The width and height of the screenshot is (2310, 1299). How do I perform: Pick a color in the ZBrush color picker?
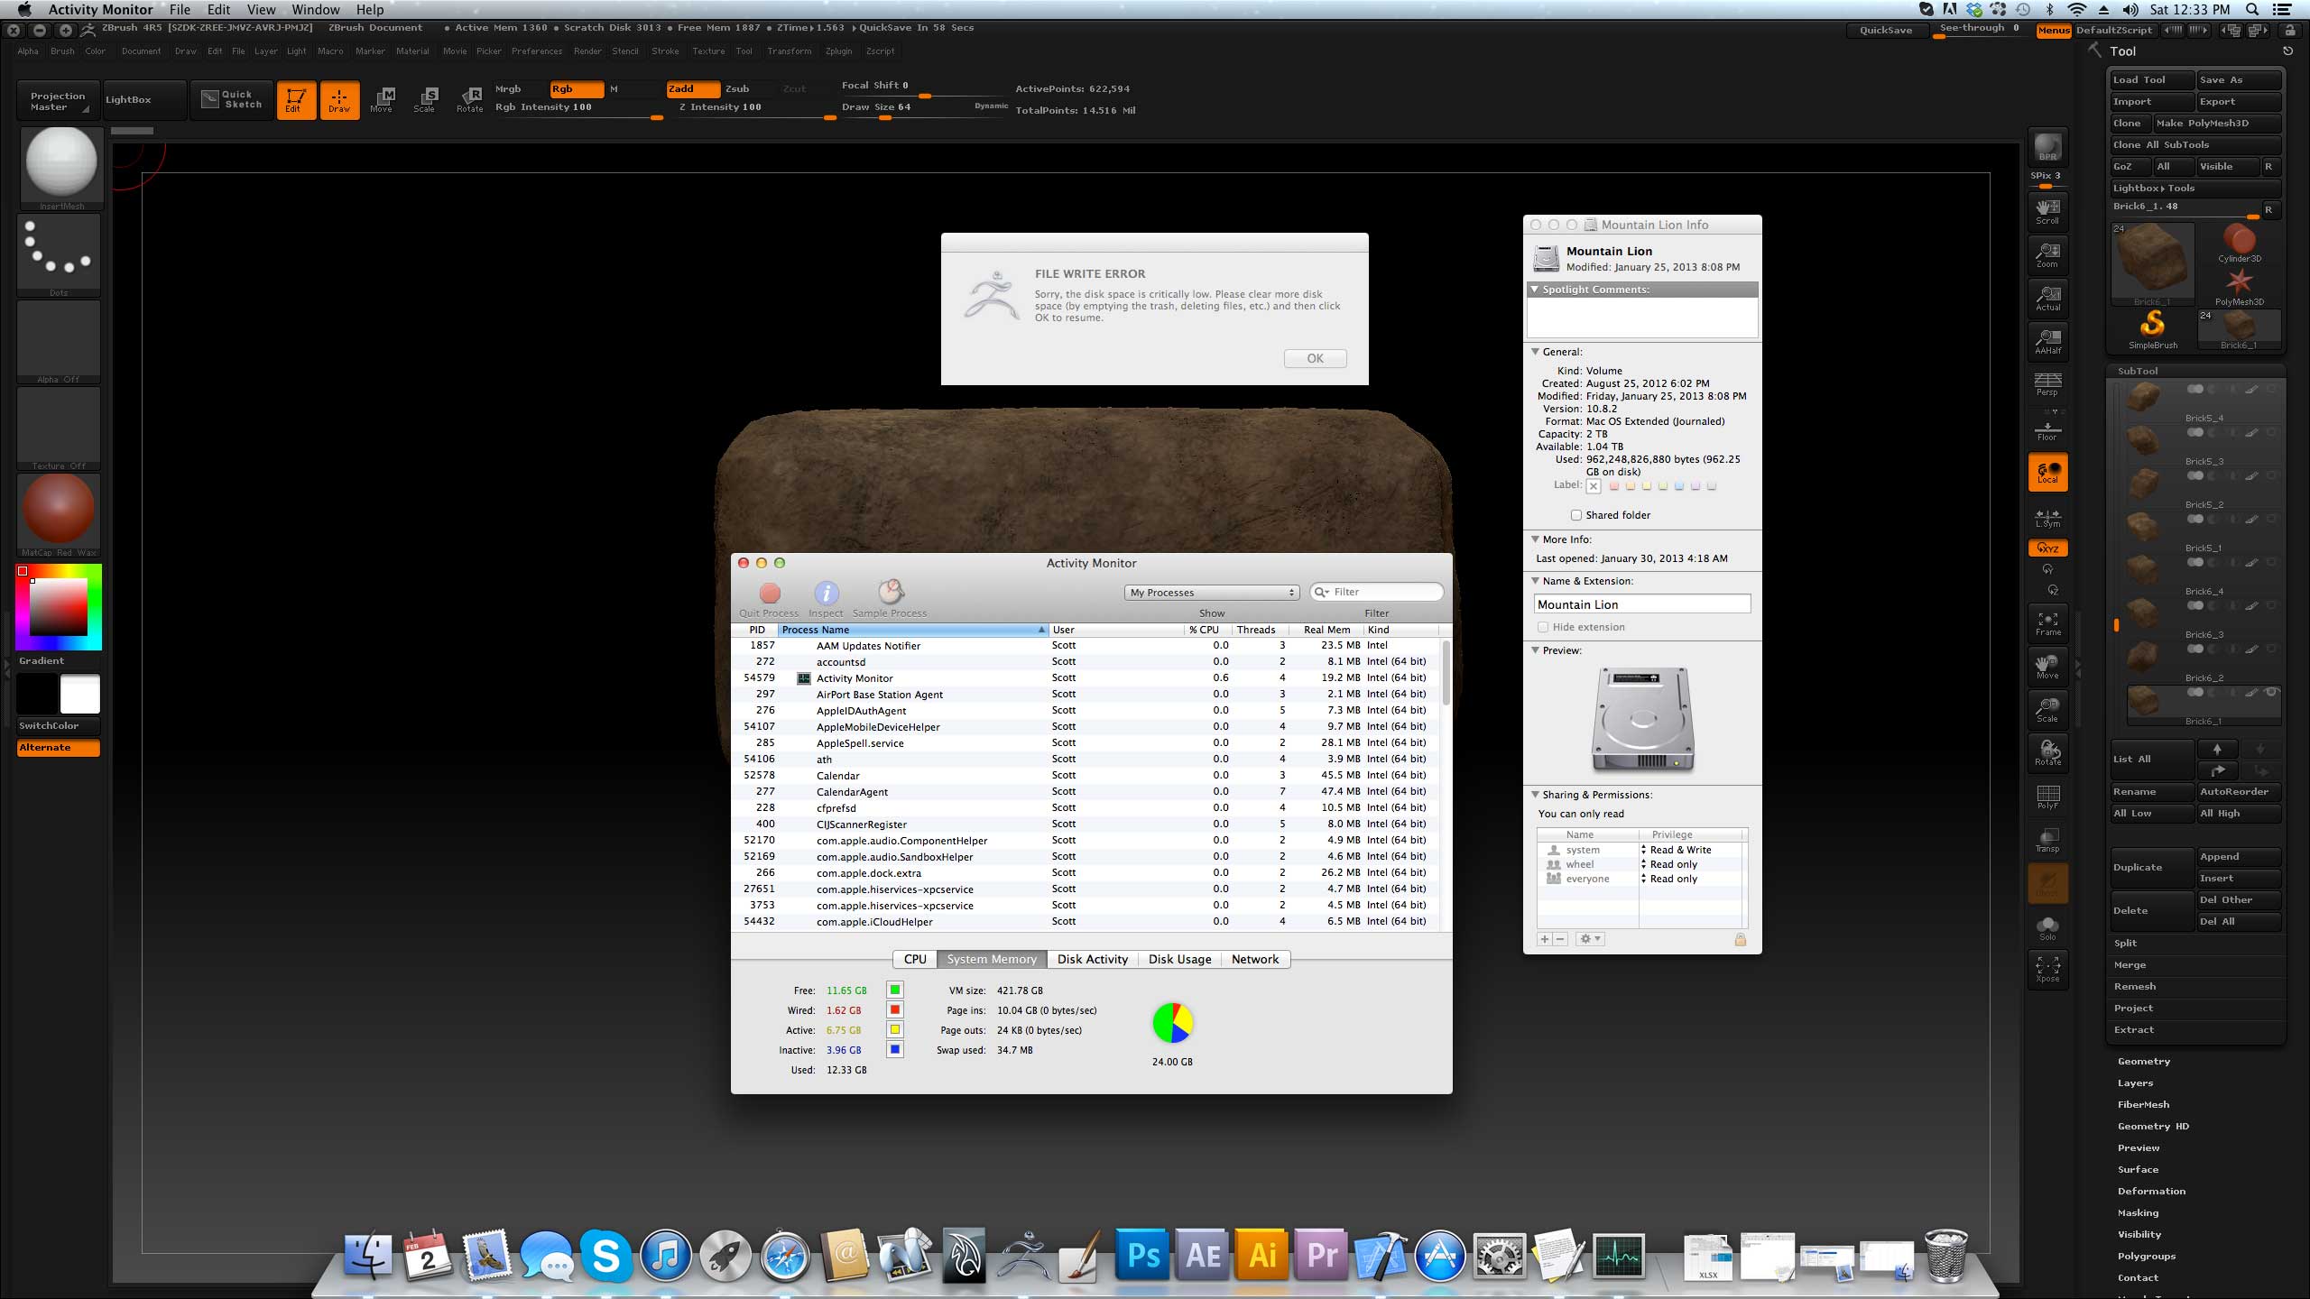59,607
